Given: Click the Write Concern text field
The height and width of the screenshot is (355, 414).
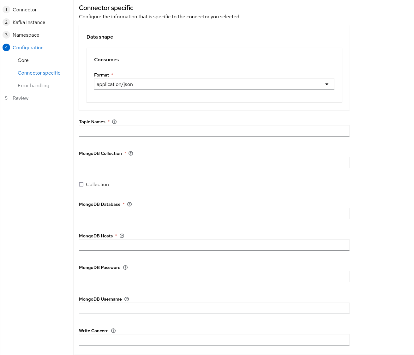Looking at the screenshot, I should coord(214,340).
